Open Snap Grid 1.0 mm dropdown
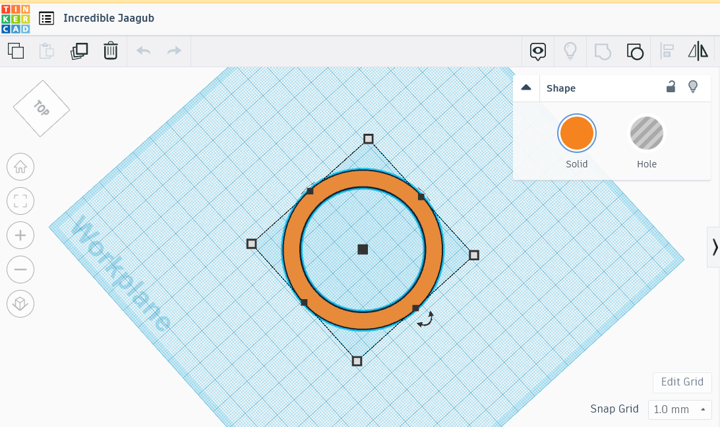The image size is (720, 427). [x=680, y=409]
